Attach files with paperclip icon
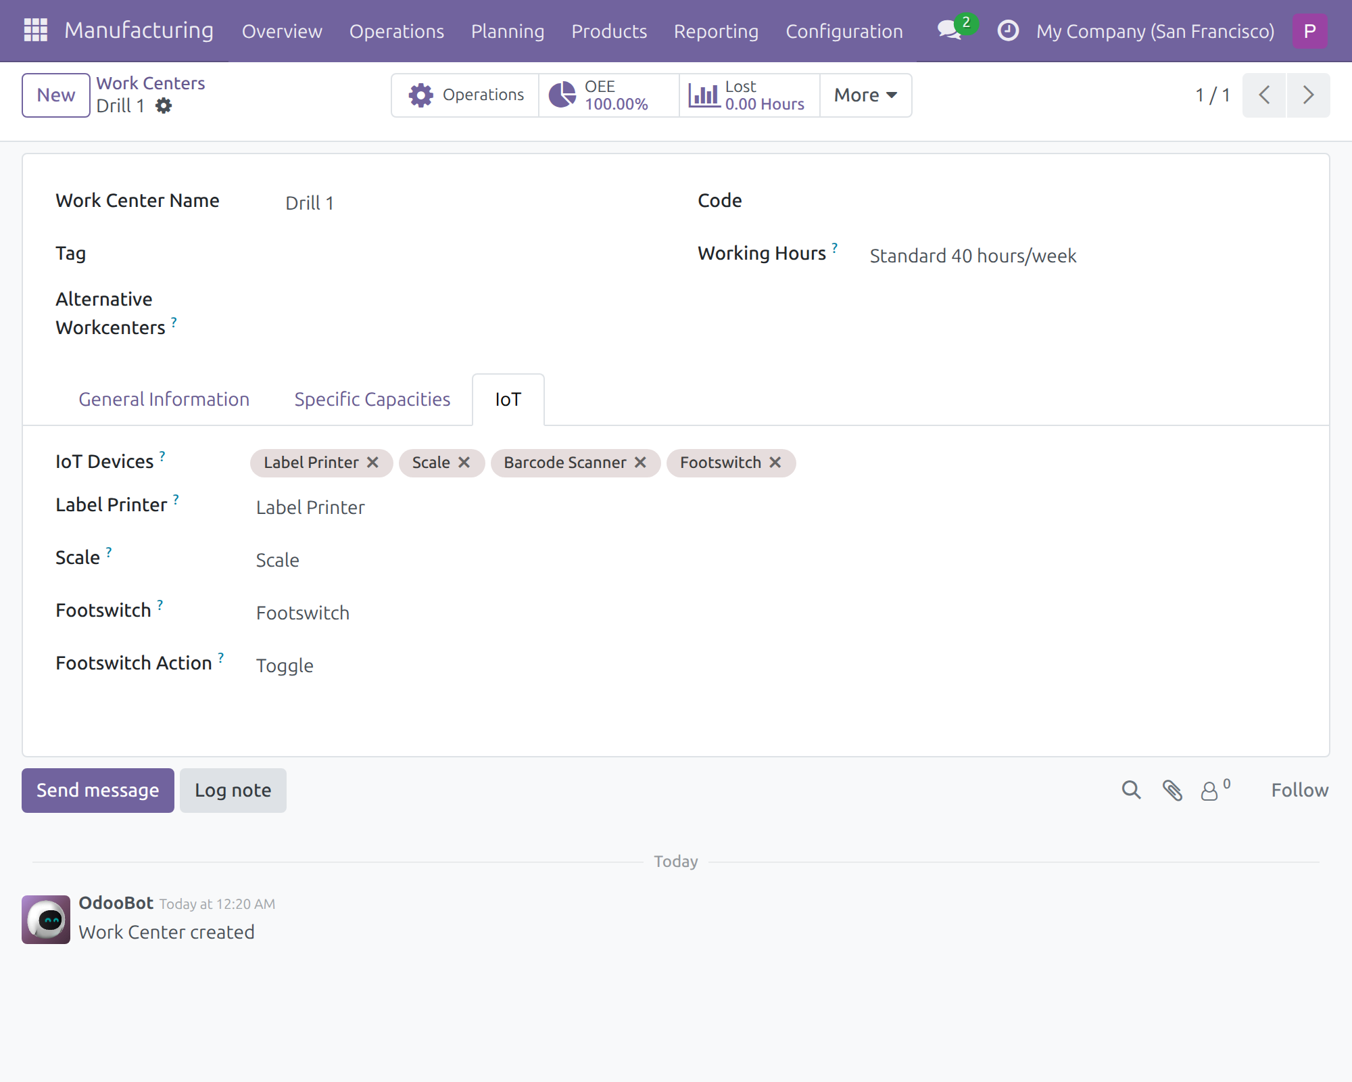 [x=1172, y=790]
